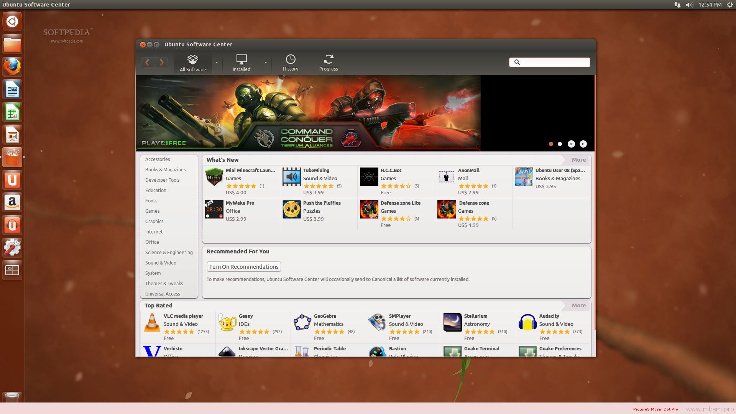Show the next banner slide arrow
Viewport: 736px width, 414px height.
[583, 144]
